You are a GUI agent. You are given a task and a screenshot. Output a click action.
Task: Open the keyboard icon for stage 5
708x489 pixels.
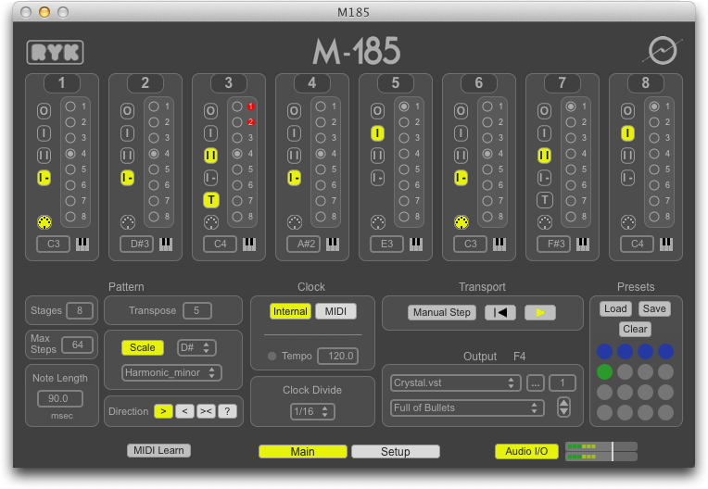pos(416,244)
